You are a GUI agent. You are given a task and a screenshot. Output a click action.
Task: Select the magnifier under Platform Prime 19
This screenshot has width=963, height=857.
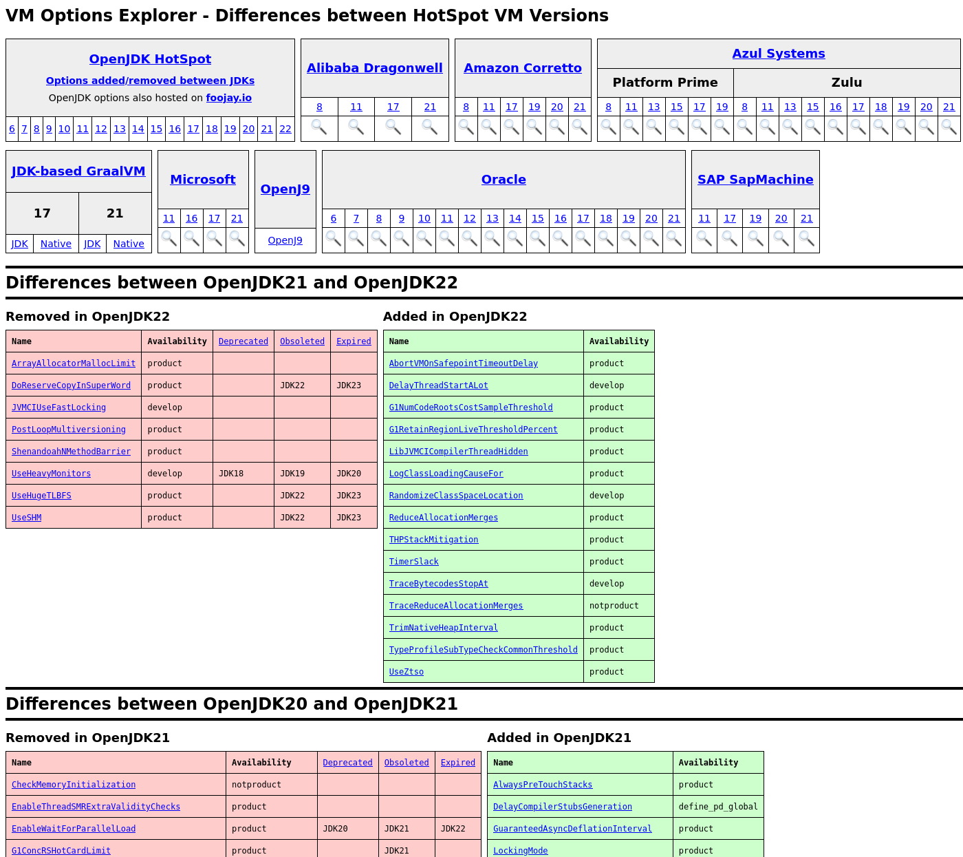(x=722, y=127)
